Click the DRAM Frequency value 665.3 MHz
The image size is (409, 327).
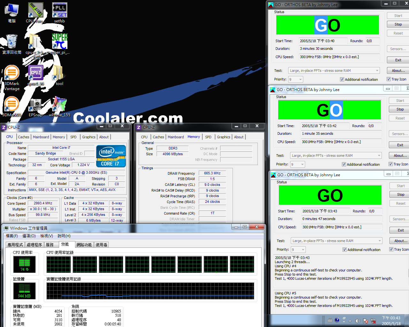[212, 173]
